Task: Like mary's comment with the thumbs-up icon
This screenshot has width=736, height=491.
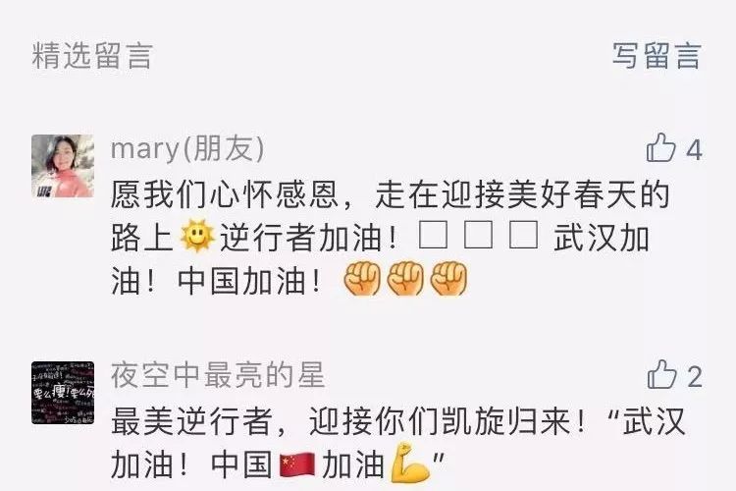Action: (x=660, y=147)
